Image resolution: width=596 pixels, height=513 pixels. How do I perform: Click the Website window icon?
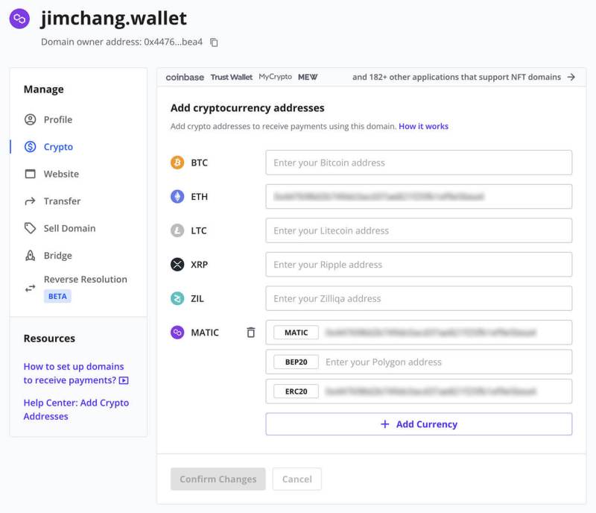click(x=30, y=174)
